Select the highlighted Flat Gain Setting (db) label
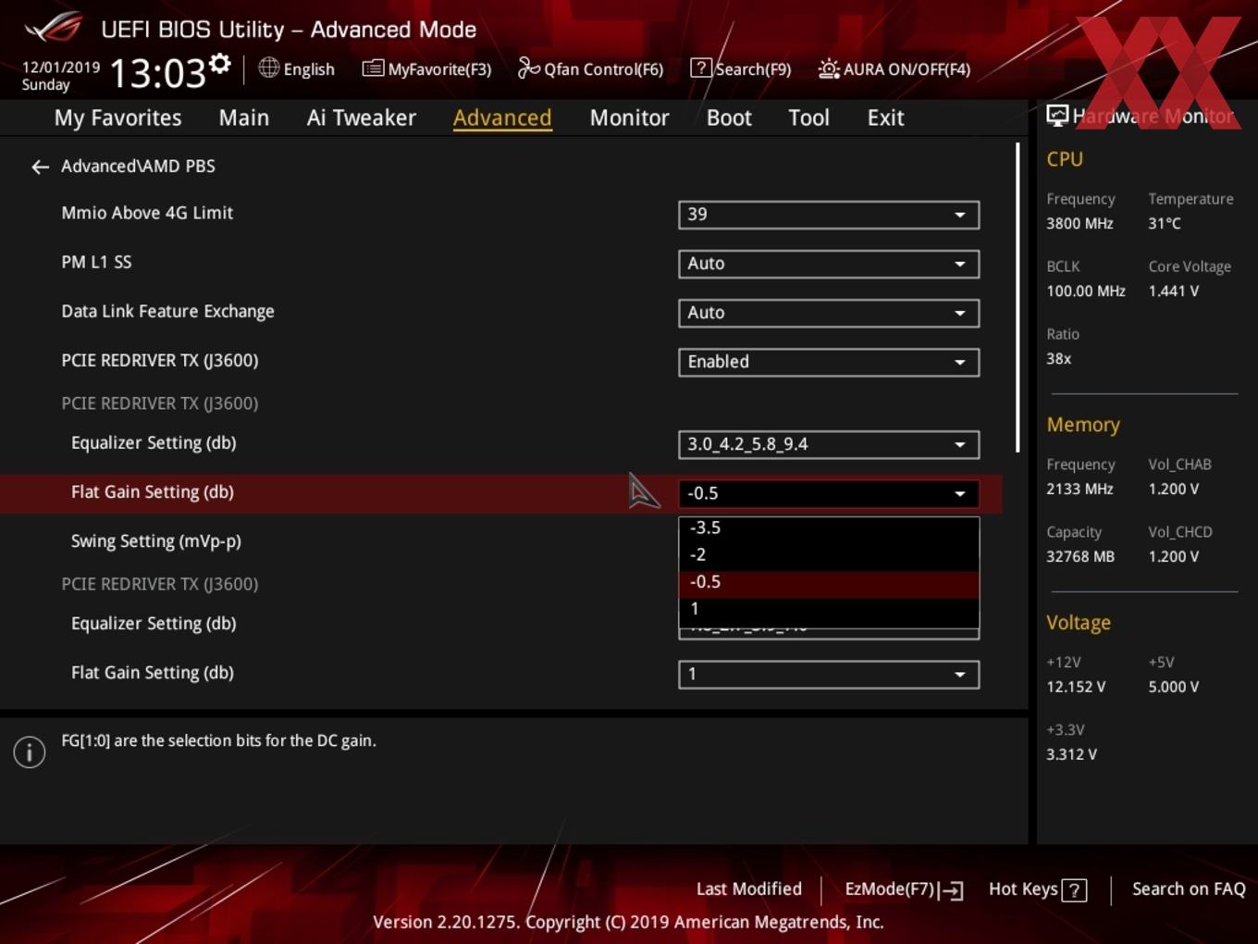Screen dimensions: 1258x944 tap(153, 492)
